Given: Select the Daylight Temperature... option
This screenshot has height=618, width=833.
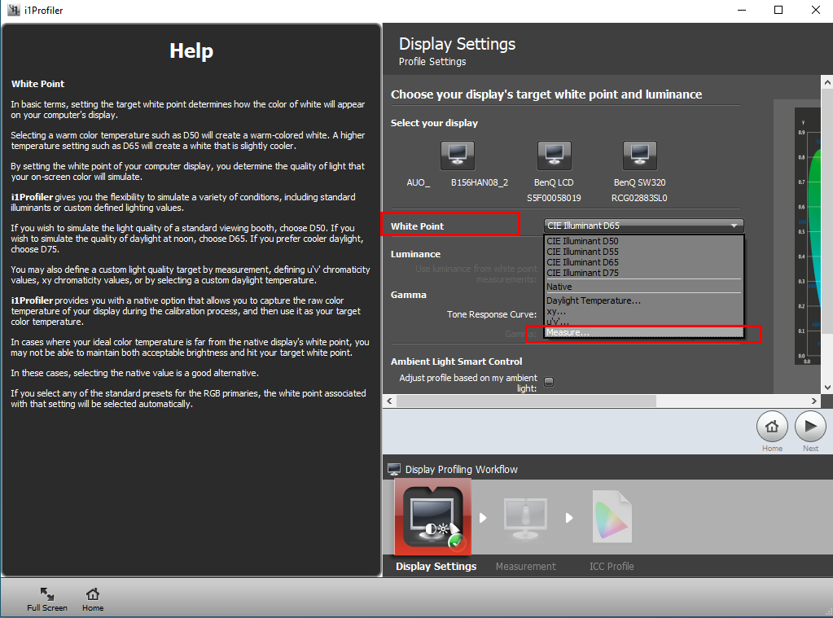Looking at the screenshot, I should click(643, 300).
